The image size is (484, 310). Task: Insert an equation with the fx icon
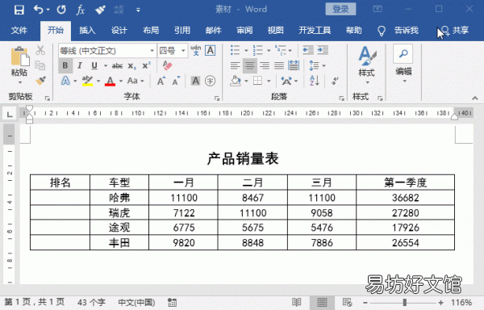pos(81,10)
